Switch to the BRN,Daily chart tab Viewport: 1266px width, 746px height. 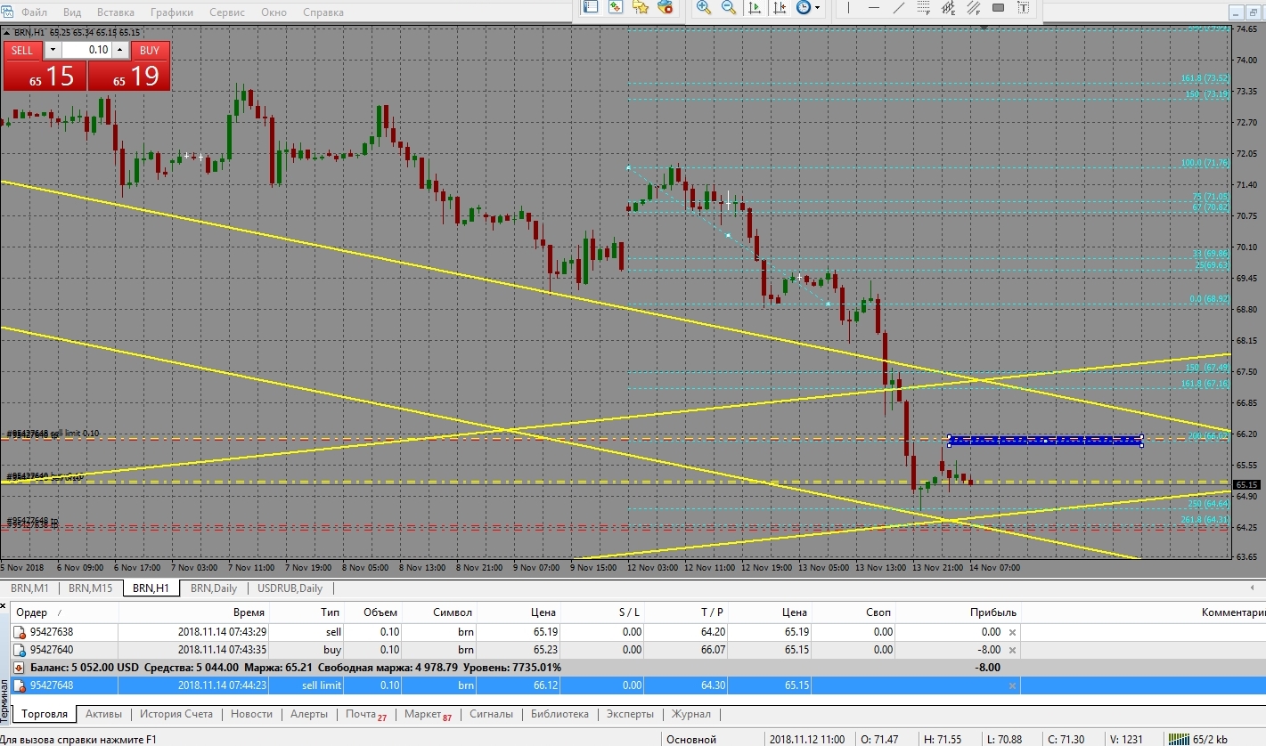tap(214, 588)
